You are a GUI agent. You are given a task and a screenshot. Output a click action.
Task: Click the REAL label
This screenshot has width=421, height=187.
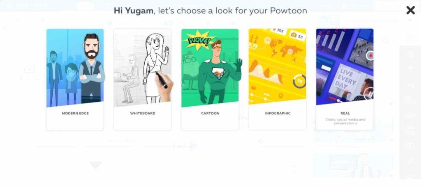[345, 113]
